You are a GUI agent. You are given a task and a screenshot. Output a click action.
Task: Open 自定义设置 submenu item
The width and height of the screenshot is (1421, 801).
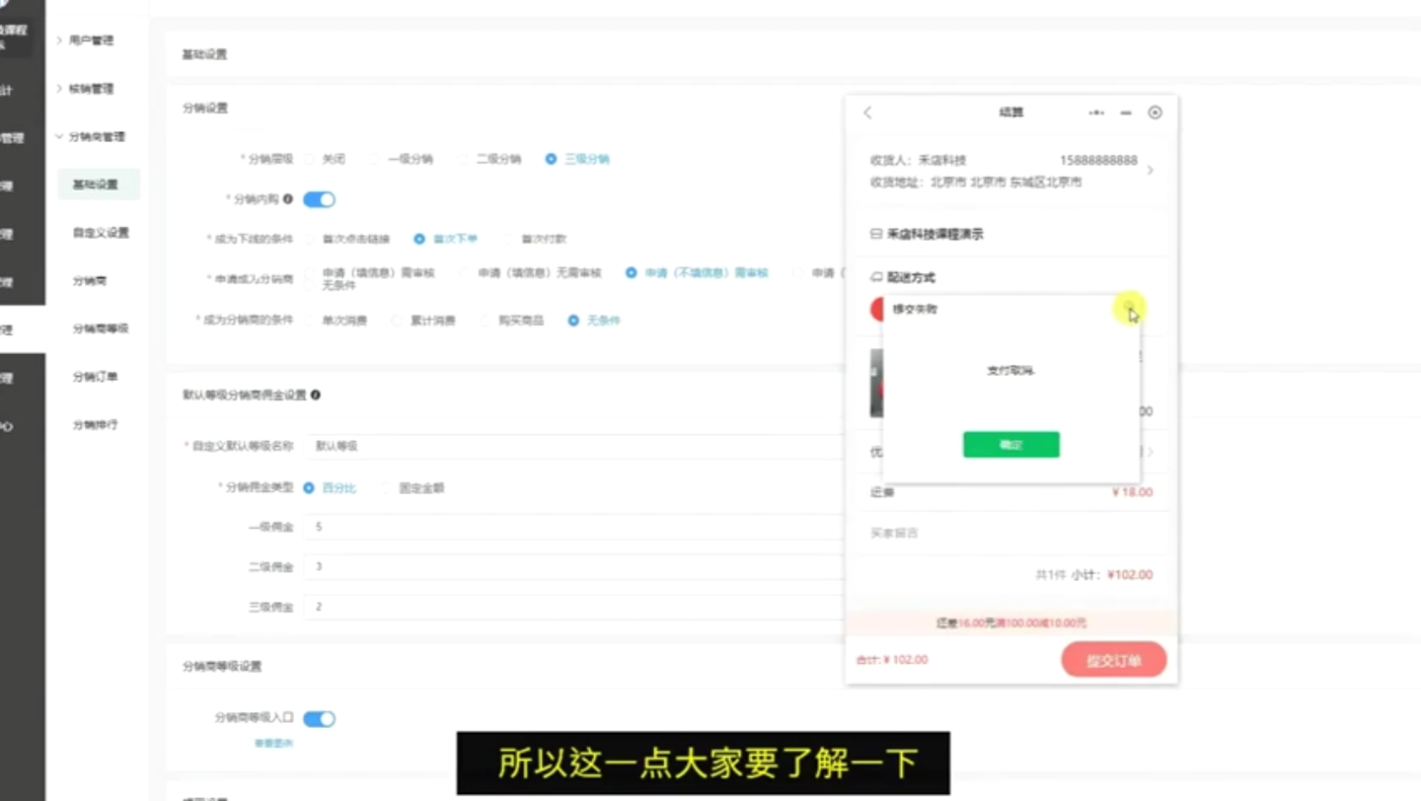pos(101,233)
